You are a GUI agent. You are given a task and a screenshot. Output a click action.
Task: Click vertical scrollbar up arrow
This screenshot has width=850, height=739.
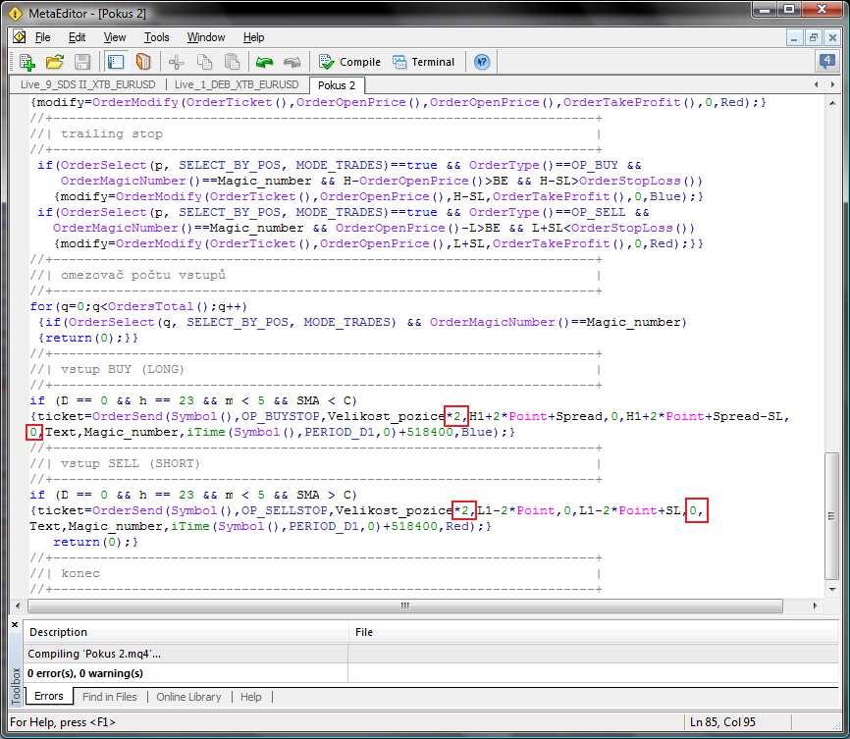click(x=832, y=103)
